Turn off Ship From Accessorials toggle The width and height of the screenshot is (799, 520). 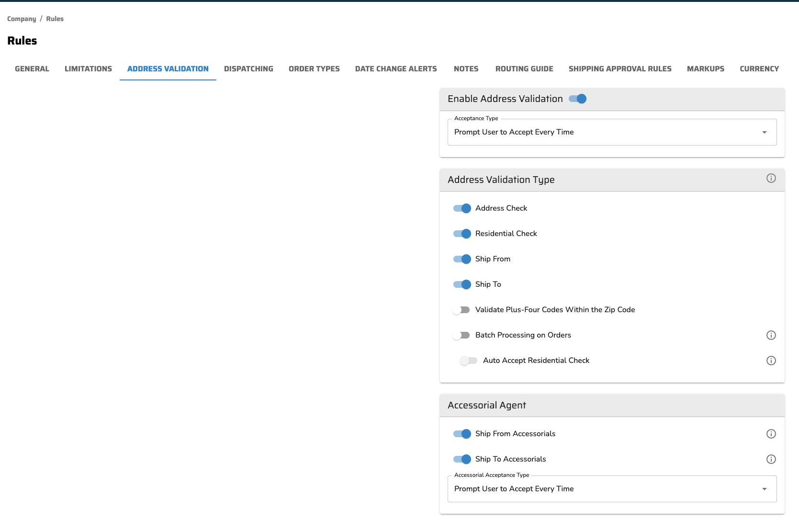click(462, 434)
